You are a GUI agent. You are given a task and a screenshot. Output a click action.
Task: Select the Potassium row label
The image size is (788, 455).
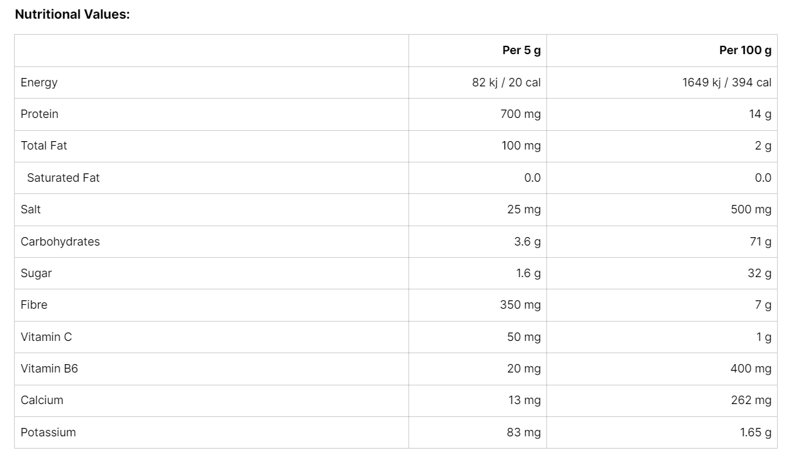48,432
